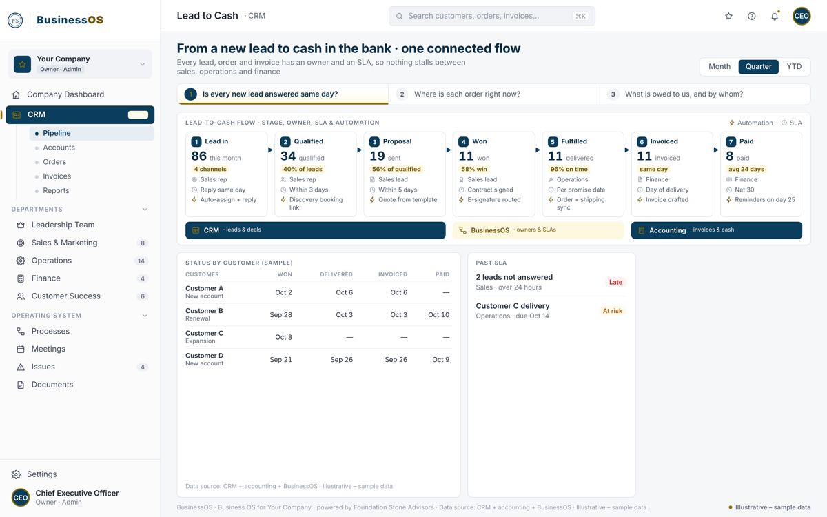Go to Reports under CRM
The width and height of the screenshot is (827, 517).
pyautogui.click(x=92, y=191)
